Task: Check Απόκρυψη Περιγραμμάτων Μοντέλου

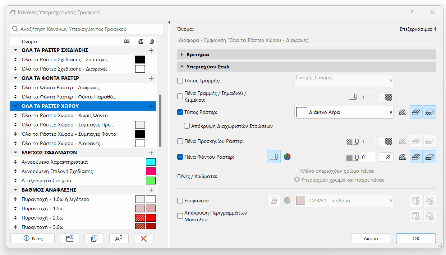Action: click(x=180, y=216)
